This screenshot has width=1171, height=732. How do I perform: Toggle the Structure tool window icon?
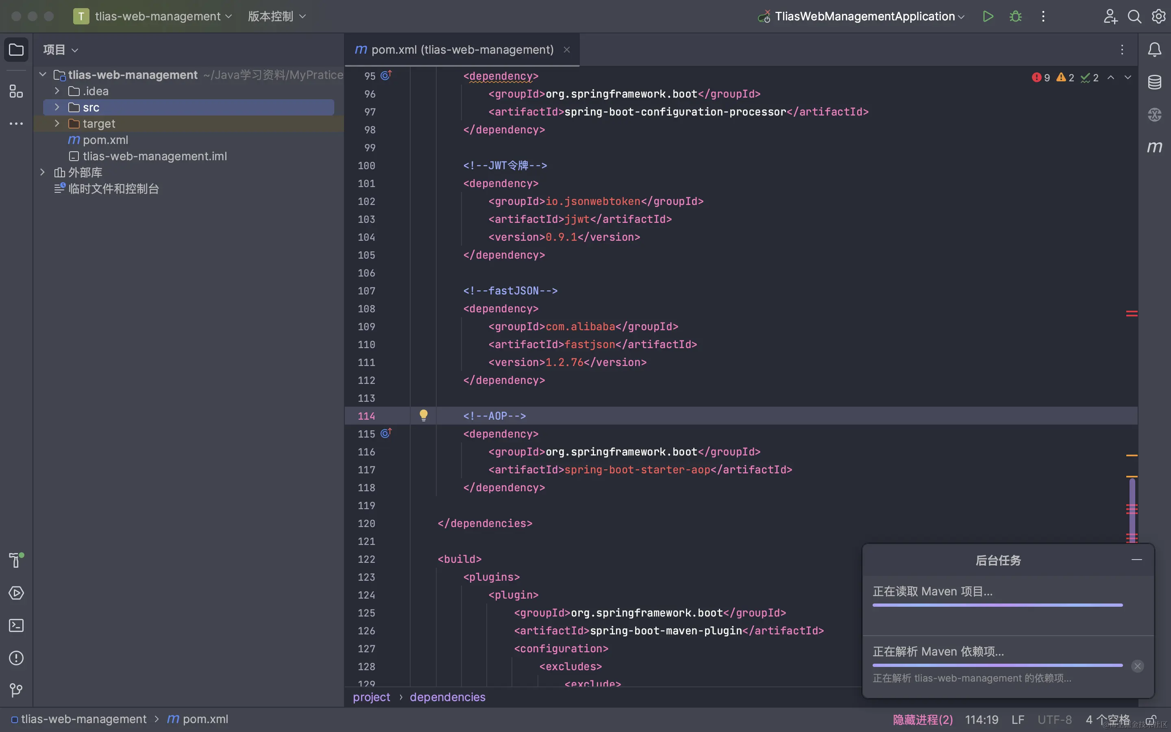16,91
